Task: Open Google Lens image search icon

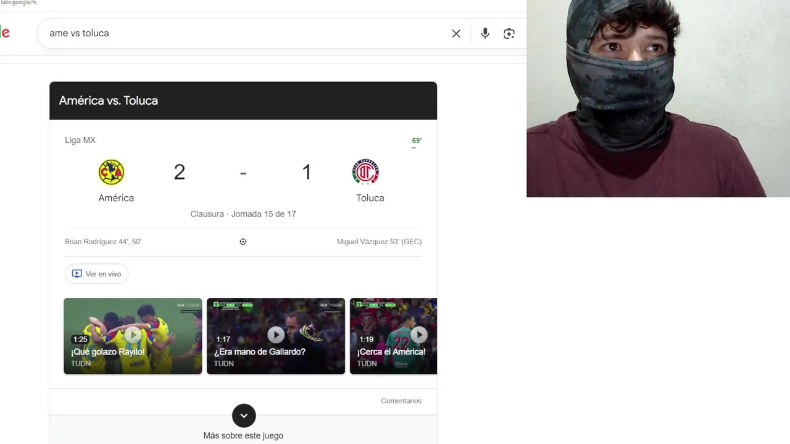Action: (509, 33)
